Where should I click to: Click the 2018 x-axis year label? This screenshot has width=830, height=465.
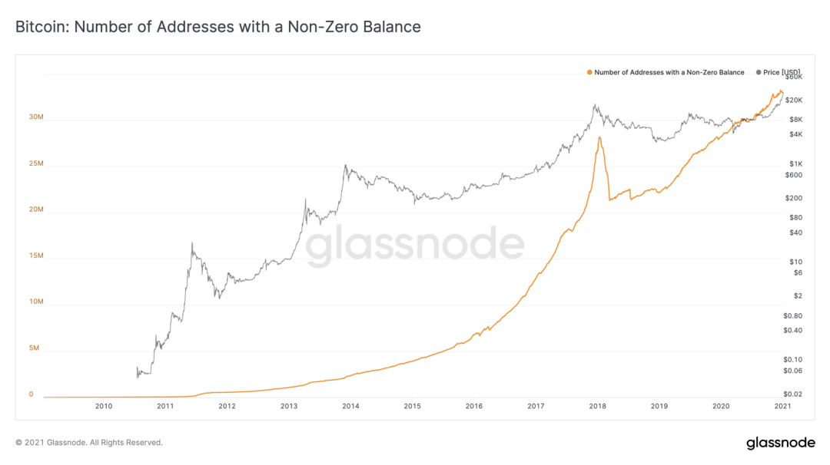pos(597,407)
